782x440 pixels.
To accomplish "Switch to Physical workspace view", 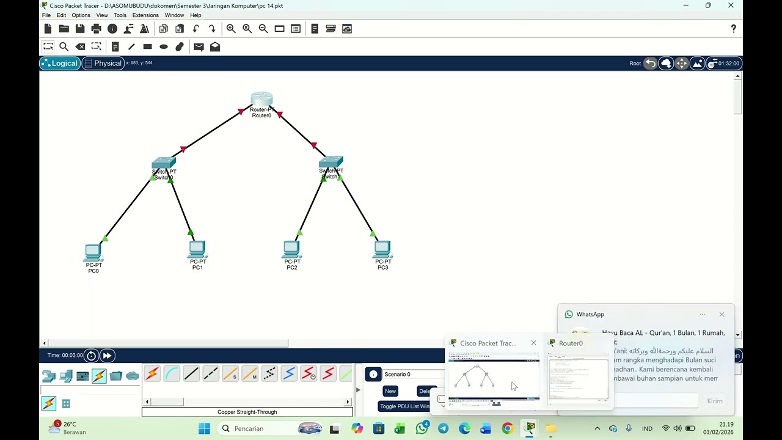I will tap(103, 63).
